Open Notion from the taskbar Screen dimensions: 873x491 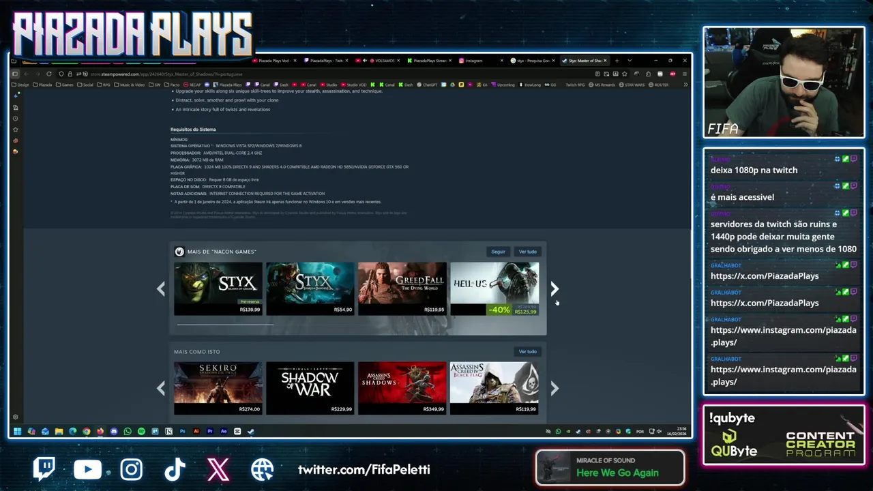click(x=168, y=431)
